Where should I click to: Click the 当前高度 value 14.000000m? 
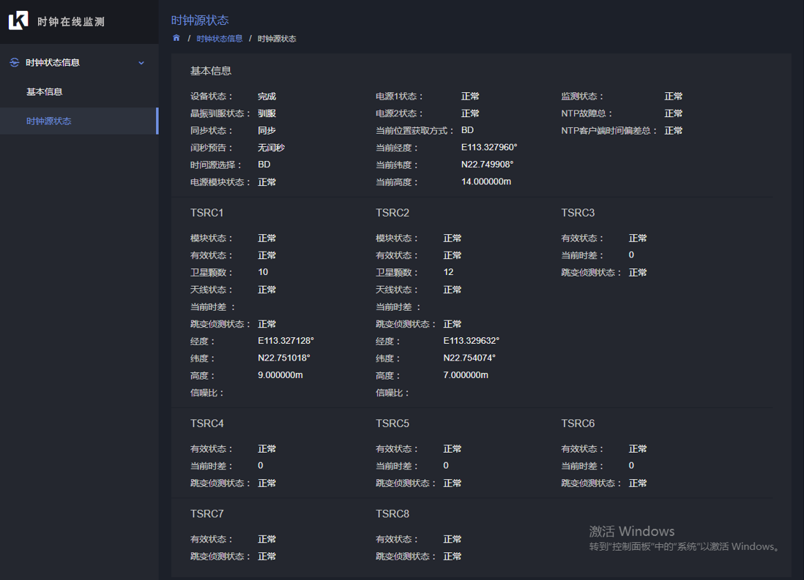tap(486, 181)
